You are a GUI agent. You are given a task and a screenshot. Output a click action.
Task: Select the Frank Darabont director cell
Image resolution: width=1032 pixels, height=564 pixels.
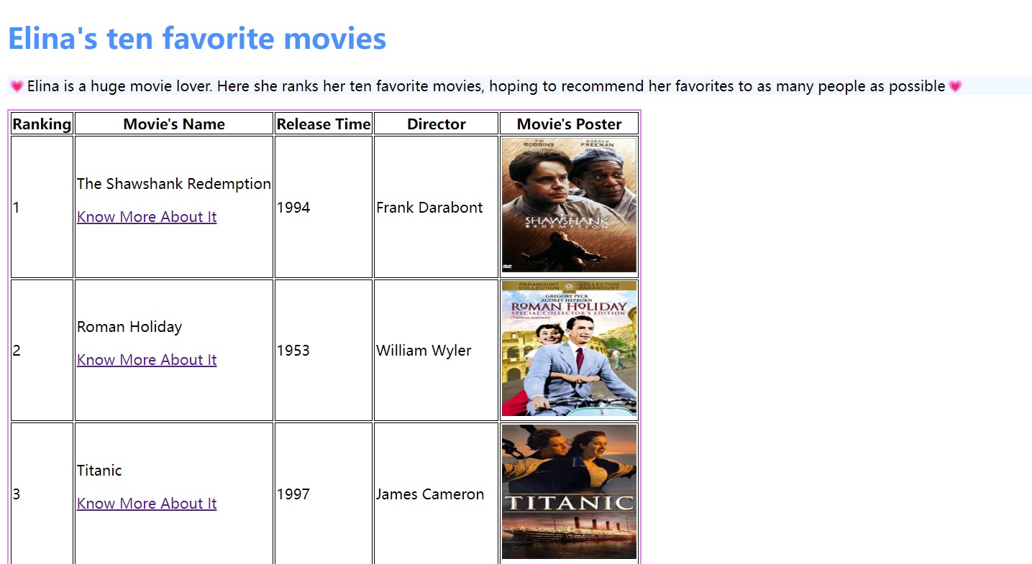437,207
